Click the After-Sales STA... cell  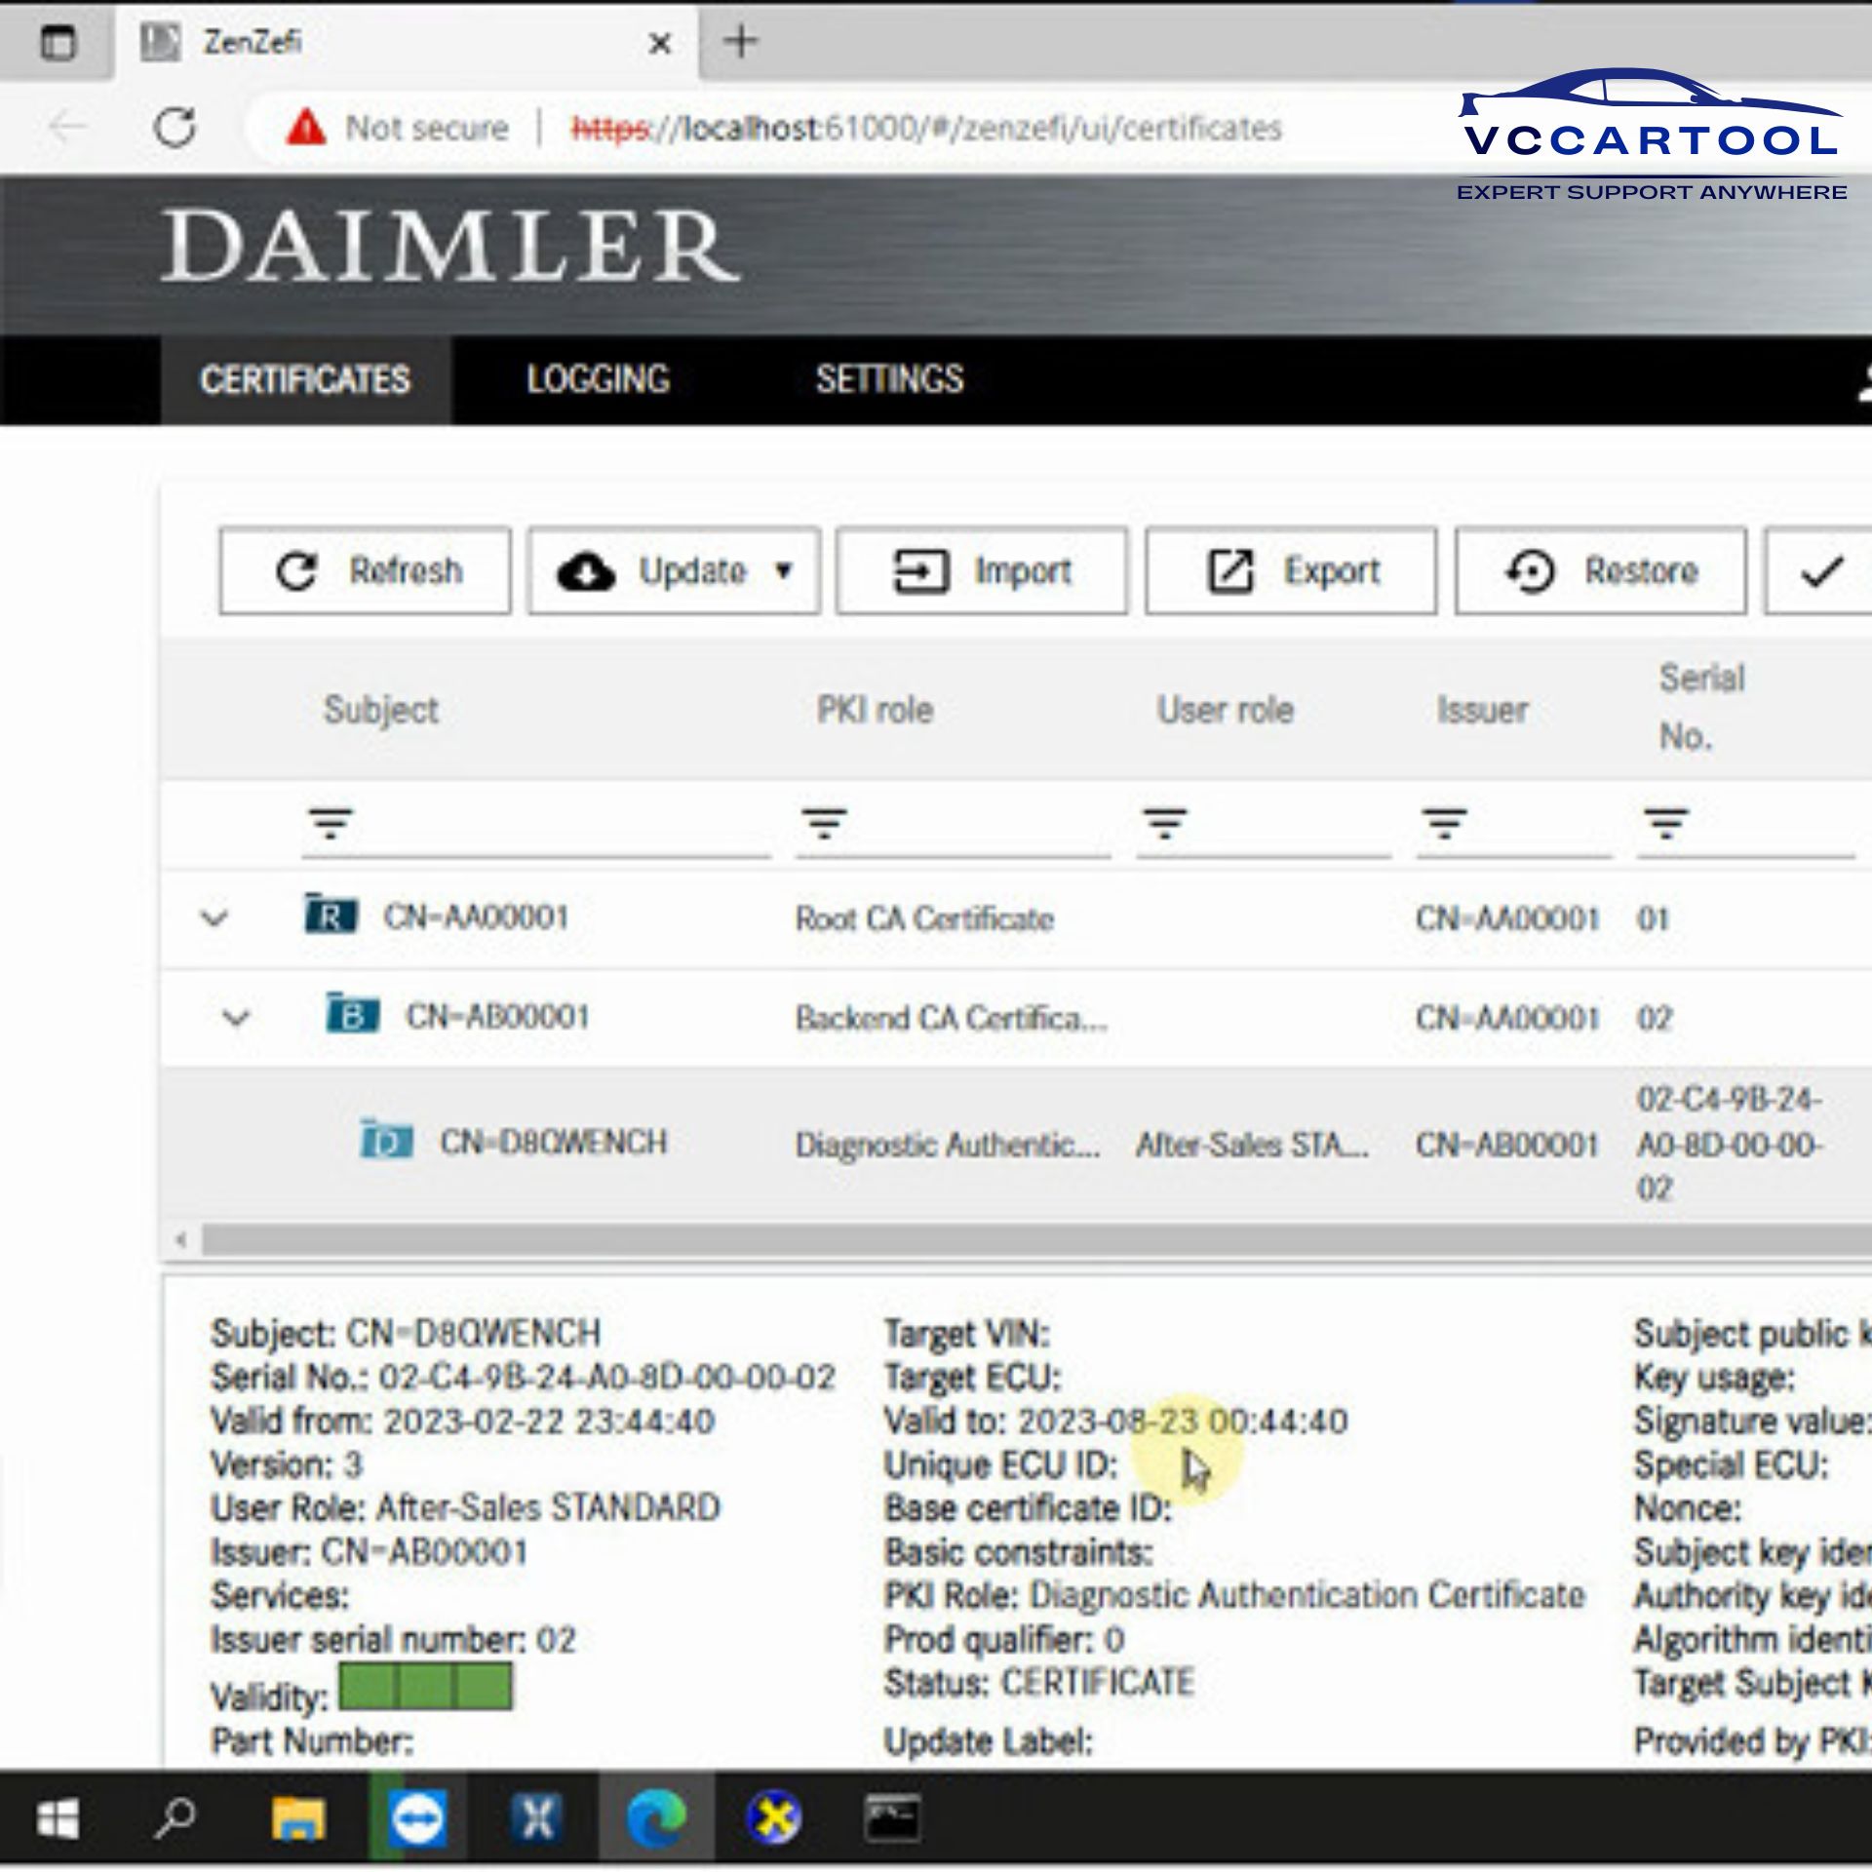click(x=1252, y=1144)
